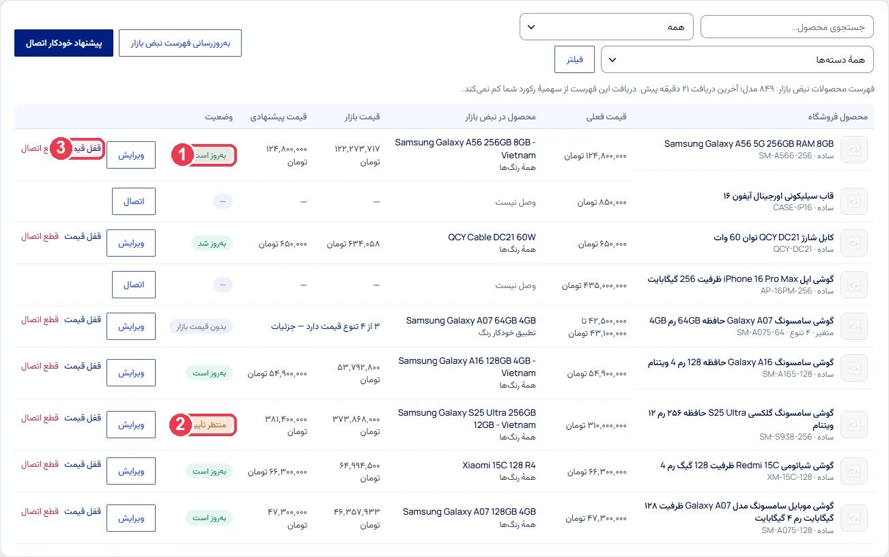
Task: Click قفل قیمت for the QCY DC21 cable
Action: (x=83, y=236)
